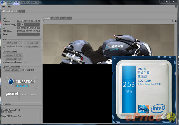Open the File menu
This screenshot has width=179, height=125.
pos(4,7)
